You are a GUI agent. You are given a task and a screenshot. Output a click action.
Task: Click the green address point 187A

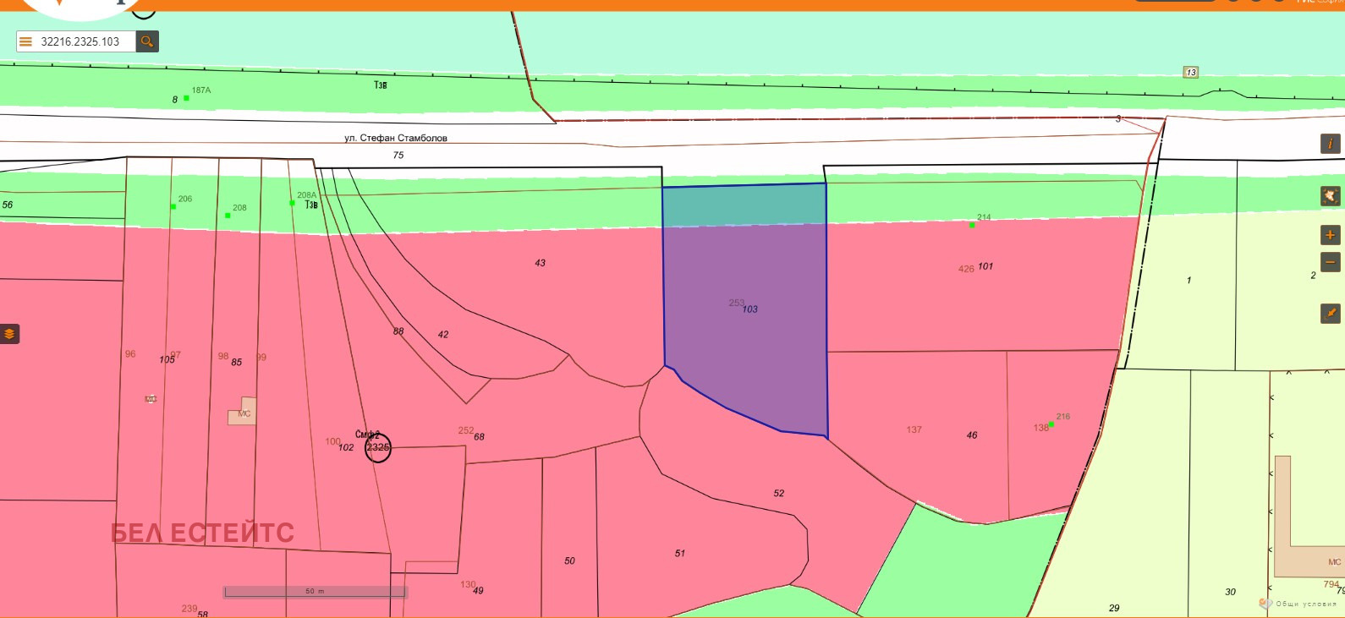tap(186, 98)
